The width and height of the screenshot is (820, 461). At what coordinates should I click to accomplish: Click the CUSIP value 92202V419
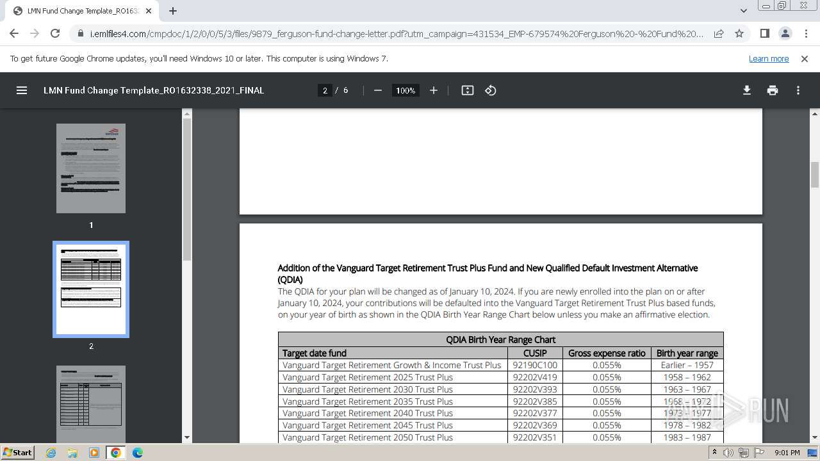point(535,377)
